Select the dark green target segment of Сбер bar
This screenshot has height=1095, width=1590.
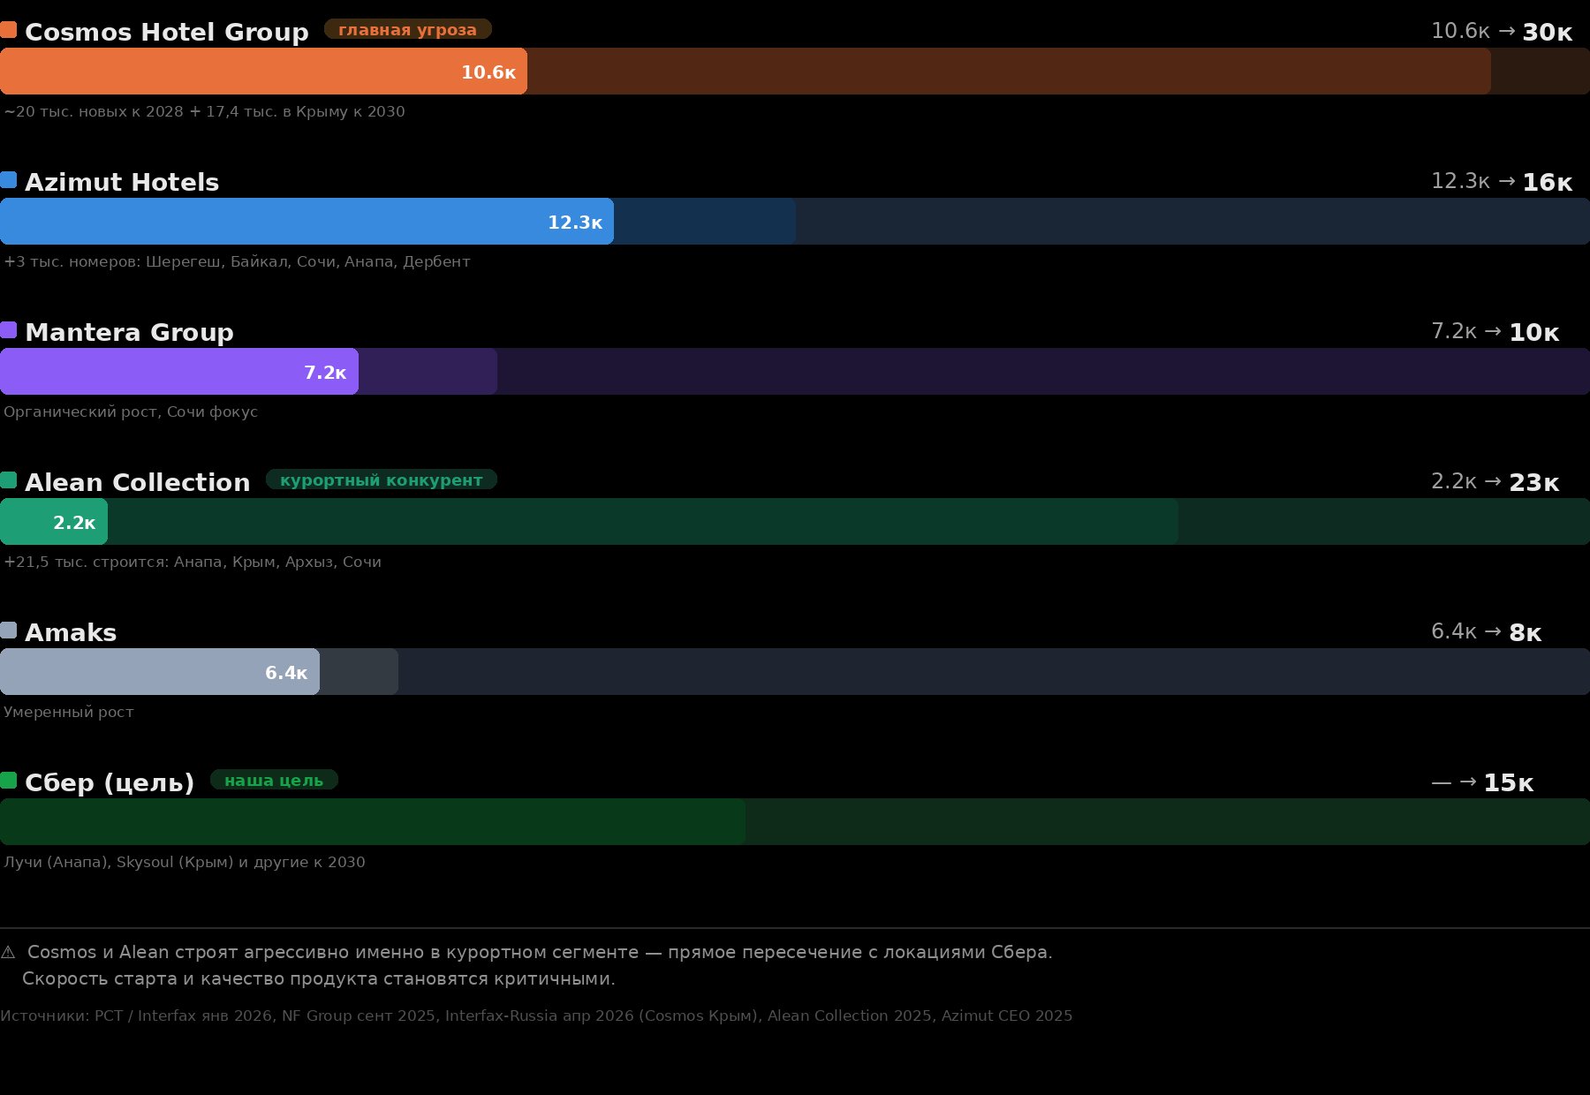tap(373, 822)
